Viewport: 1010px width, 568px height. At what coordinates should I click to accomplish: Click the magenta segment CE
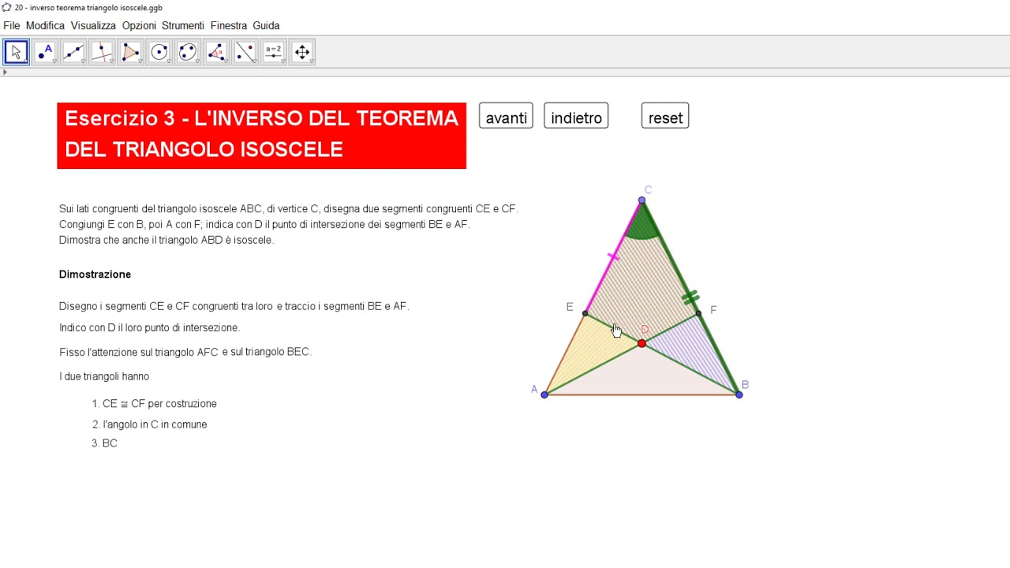pos(613,257)
